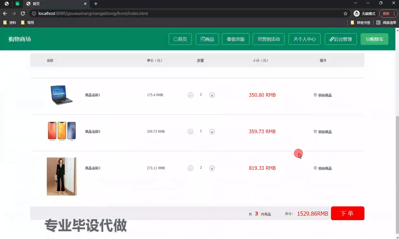Open the 留言版 navigation item

[236, 39]
